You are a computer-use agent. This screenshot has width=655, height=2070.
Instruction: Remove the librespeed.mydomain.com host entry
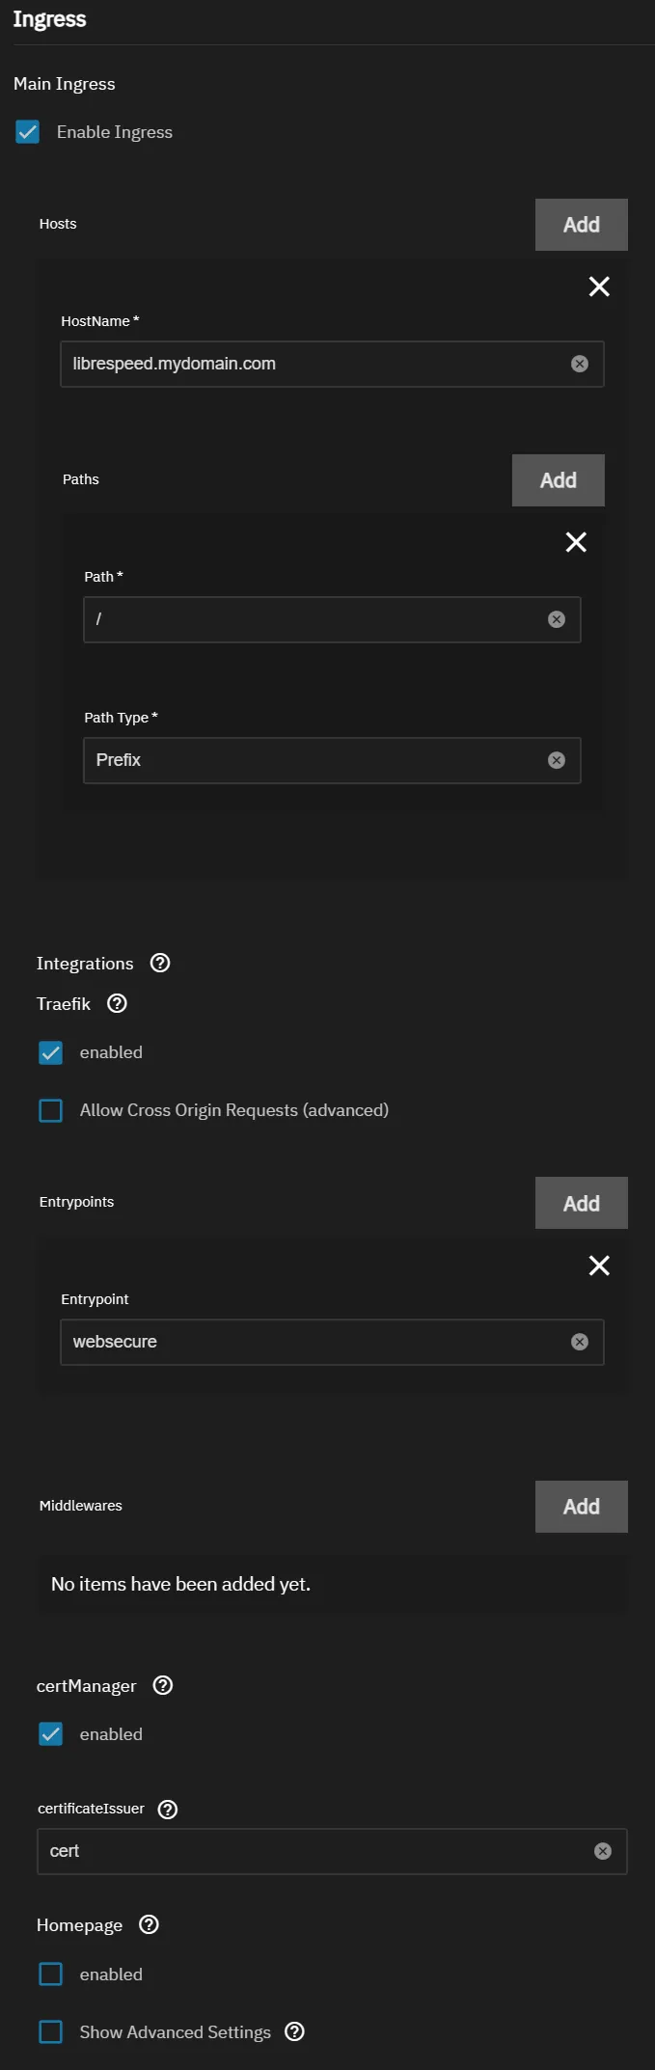[x=599, y=286]
